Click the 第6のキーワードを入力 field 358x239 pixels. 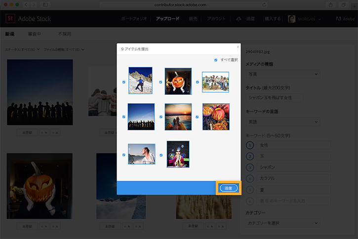294,201
